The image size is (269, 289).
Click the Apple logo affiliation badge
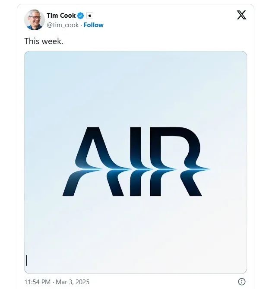(90, 16)
